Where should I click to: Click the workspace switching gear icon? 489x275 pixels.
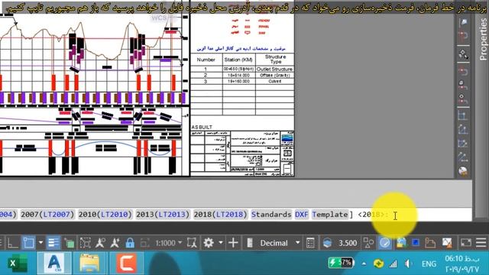[209, 243]
